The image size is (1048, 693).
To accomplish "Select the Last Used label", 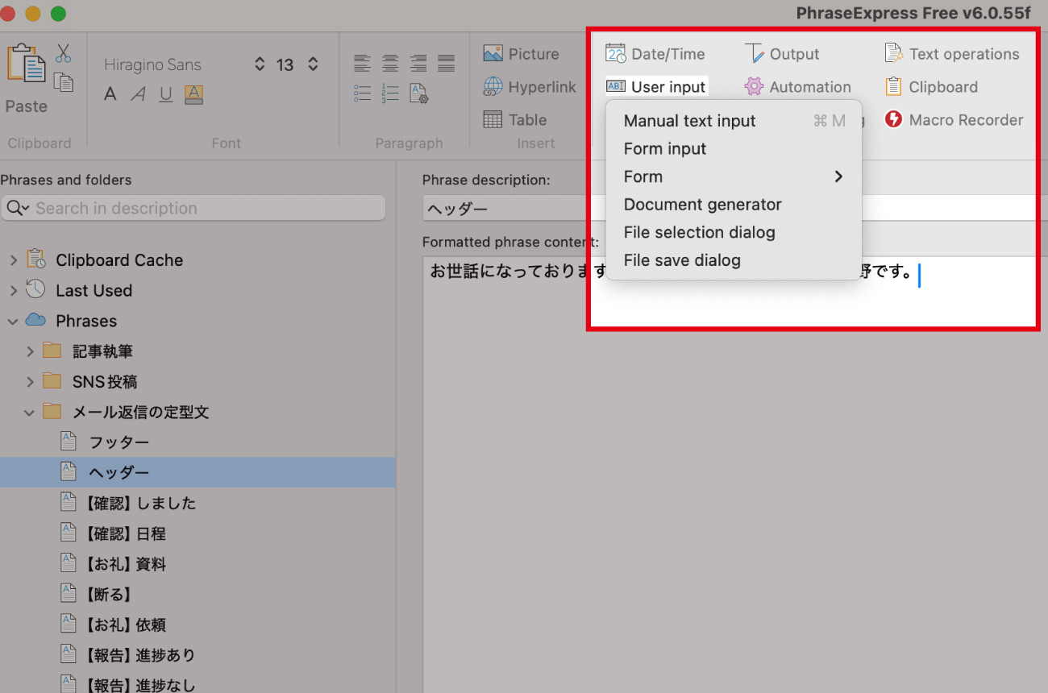I will coord(94,291).
